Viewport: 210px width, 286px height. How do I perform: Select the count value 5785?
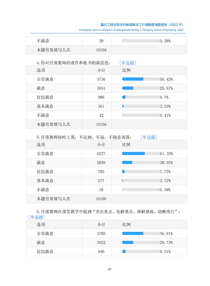[101, 233]
